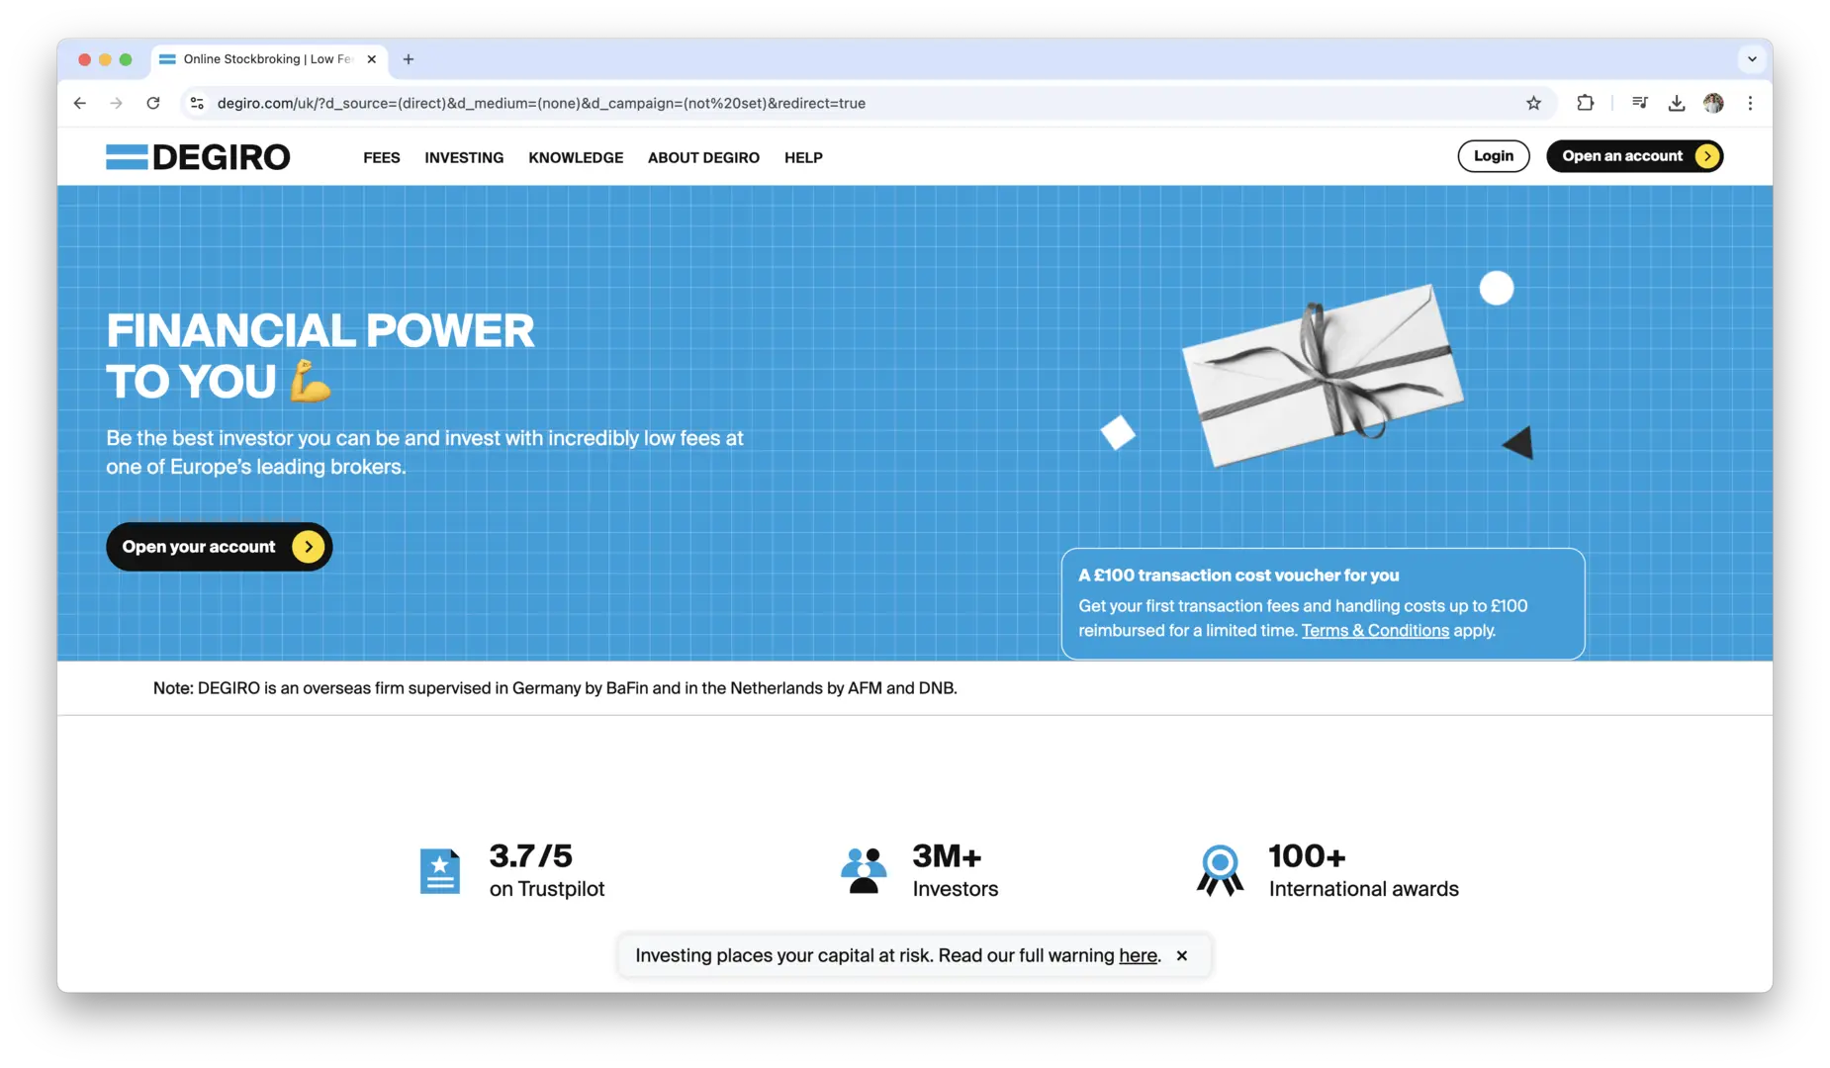Click the Login button
The image size is (1830, 1068).
(x=1494, y=156)
